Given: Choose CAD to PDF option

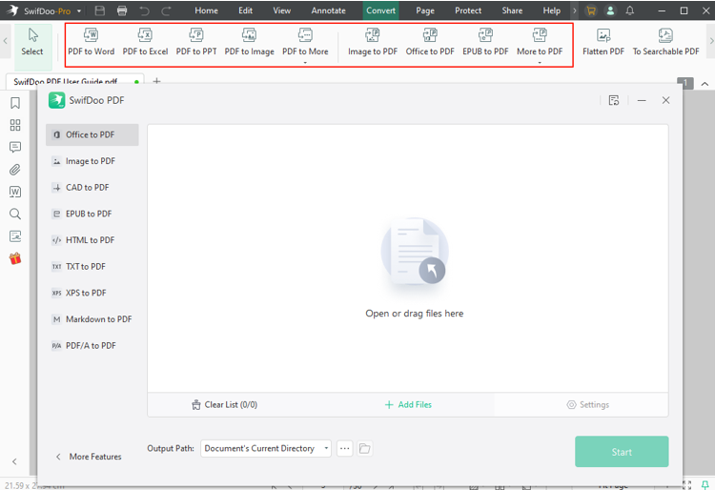Looking at the screenshot, I should (92, 188).
